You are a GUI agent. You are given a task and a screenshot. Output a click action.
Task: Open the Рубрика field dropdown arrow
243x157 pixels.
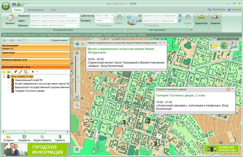(78, 25)
